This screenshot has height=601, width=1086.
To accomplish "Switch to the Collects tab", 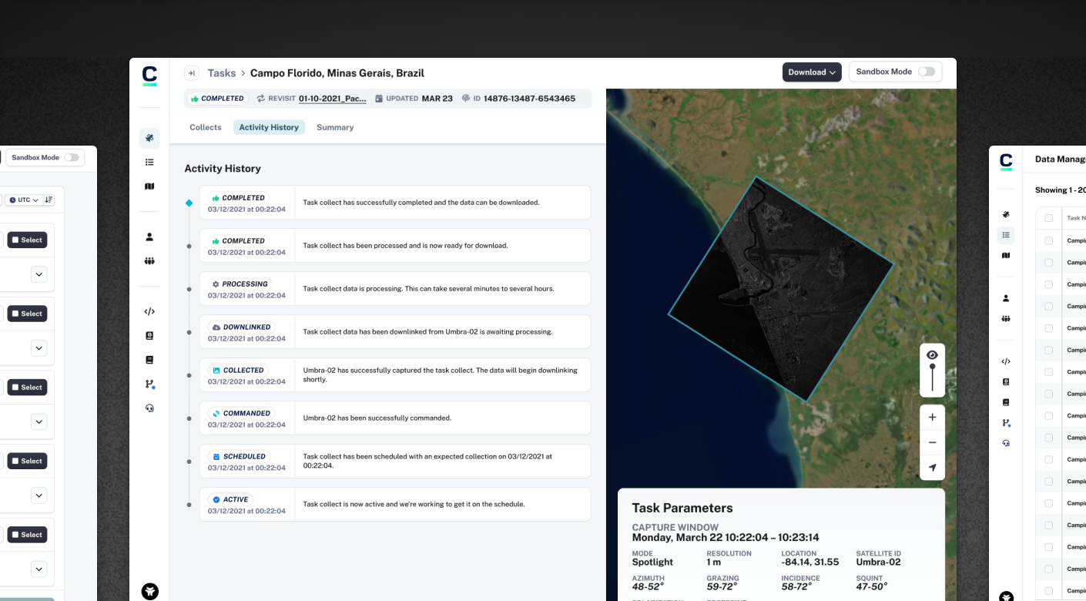I will (x=206, y=128).
